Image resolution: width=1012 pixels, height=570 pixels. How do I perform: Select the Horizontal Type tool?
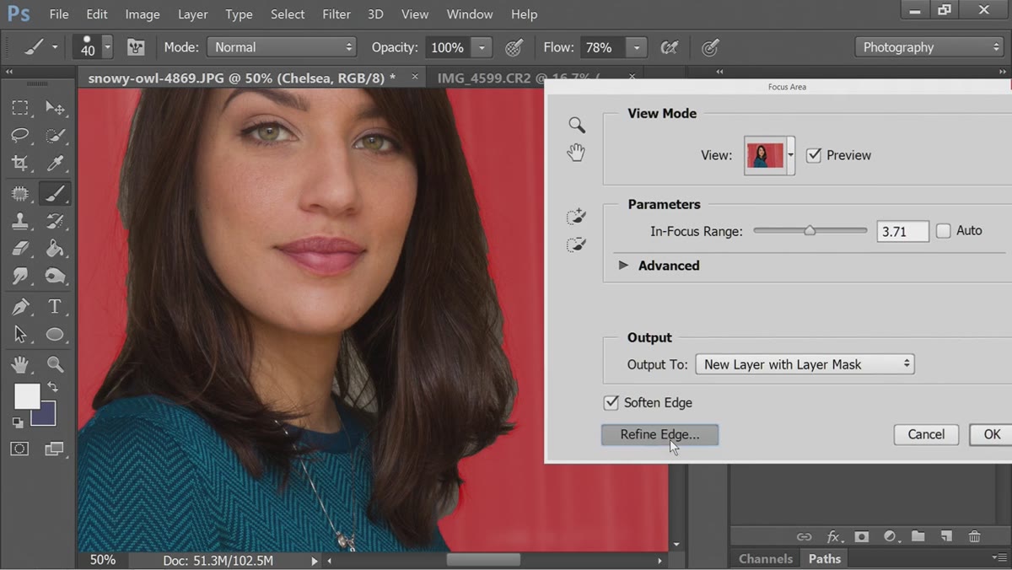coord(55,307)
